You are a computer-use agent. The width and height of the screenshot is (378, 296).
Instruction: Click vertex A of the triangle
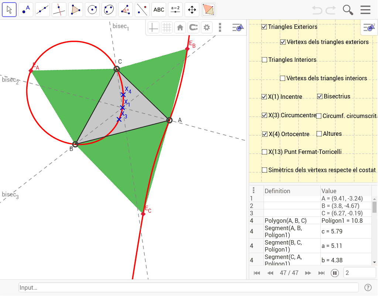[169, 120]
